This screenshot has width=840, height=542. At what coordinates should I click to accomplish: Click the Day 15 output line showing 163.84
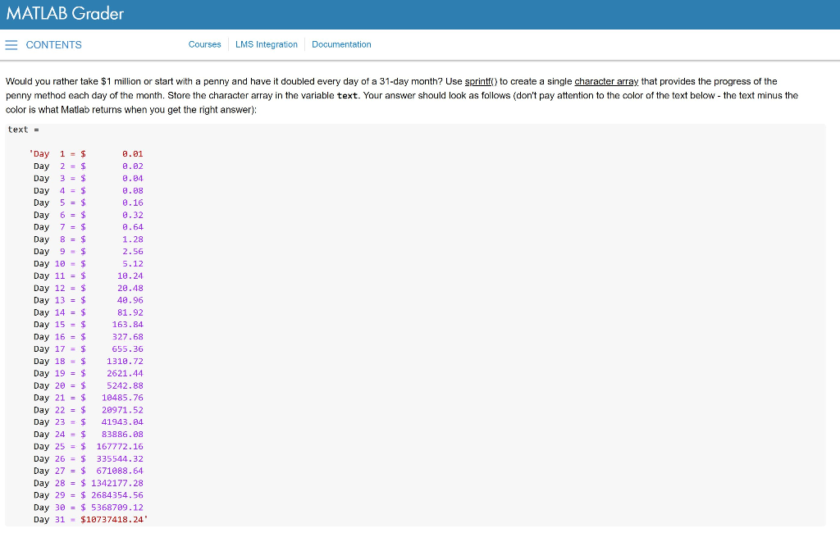click(86, 324)
